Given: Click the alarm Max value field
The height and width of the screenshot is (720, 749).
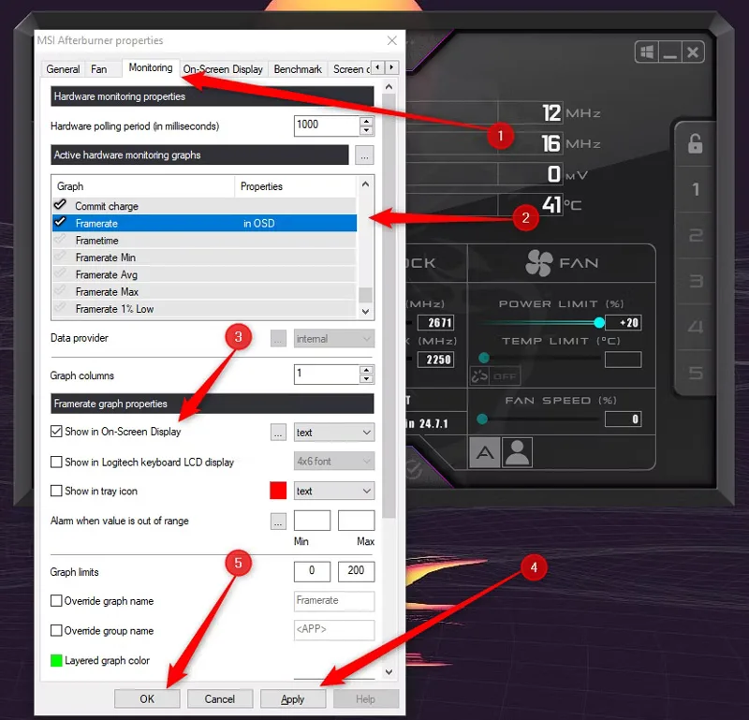Looking at the screenshot, I should click(356, 521).
